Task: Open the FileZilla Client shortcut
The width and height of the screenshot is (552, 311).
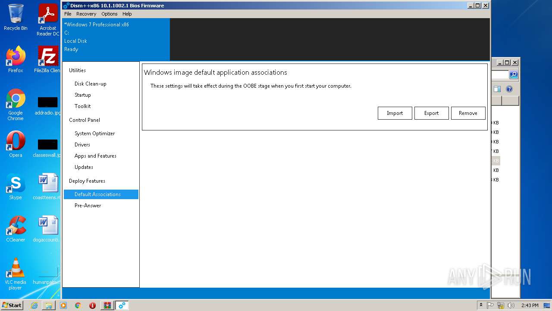Action: 48,60
